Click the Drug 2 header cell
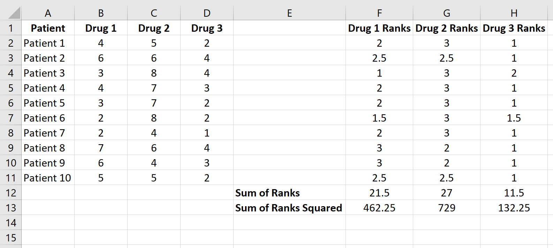Screen dimensions: 553x248 point(154,28)
